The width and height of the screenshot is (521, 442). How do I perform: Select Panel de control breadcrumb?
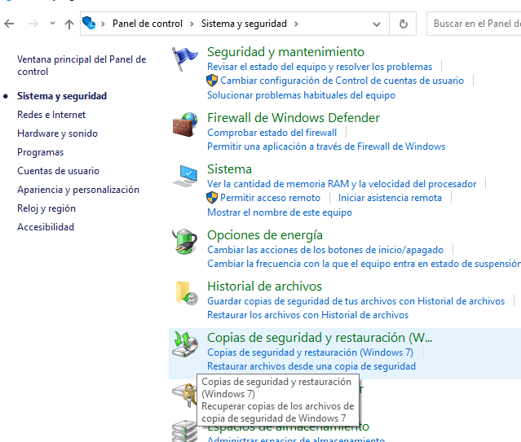(x=148, y=24)
